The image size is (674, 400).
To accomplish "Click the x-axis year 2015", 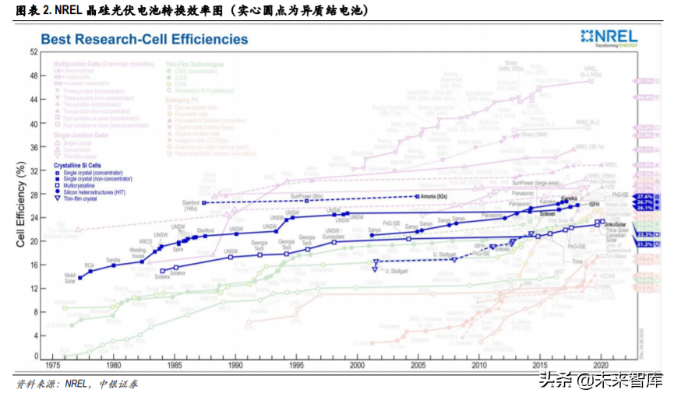I will click(x=540, y=365).
